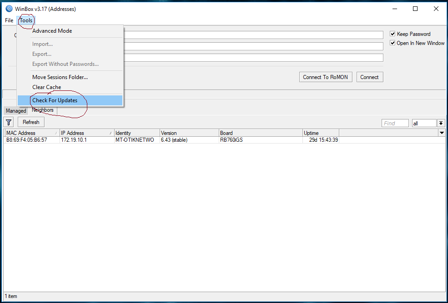The height and width of the screenshot is (303, 448).
Task: Click the Refresh button
Action: coord(31,122)
